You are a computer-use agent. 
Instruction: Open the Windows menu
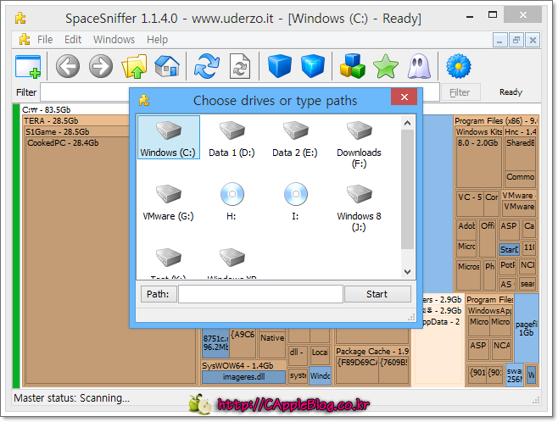click(x=114, y=40)
